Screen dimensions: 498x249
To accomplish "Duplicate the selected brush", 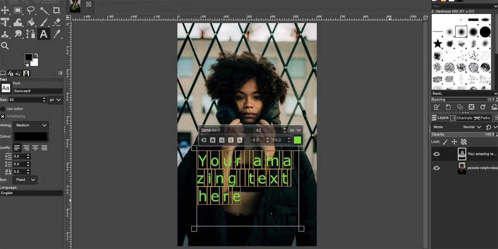I will tap(460, 107).
